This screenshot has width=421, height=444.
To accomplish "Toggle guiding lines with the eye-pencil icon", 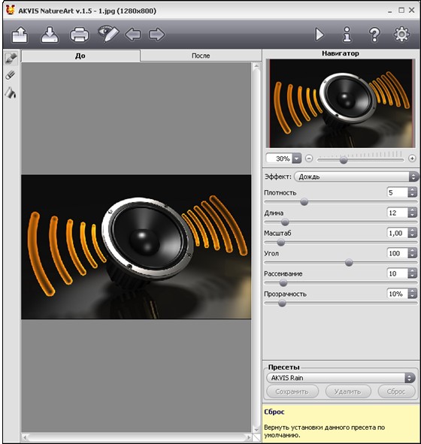I will point(108,35).
